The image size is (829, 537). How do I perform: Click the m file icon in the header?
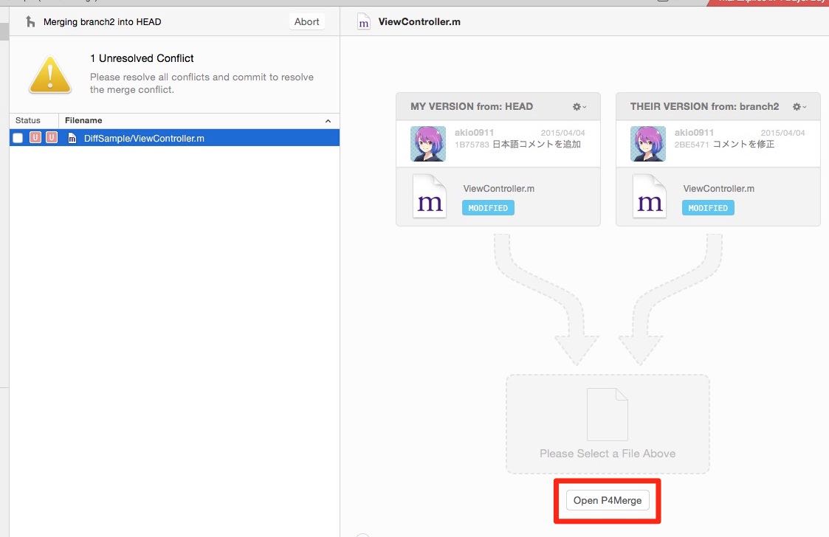[x=364, y=22]
